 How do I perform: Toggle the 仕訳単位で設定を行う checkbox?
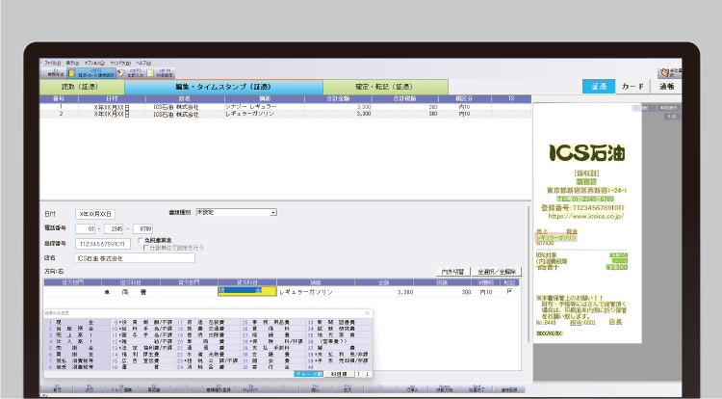click(145, 247)
